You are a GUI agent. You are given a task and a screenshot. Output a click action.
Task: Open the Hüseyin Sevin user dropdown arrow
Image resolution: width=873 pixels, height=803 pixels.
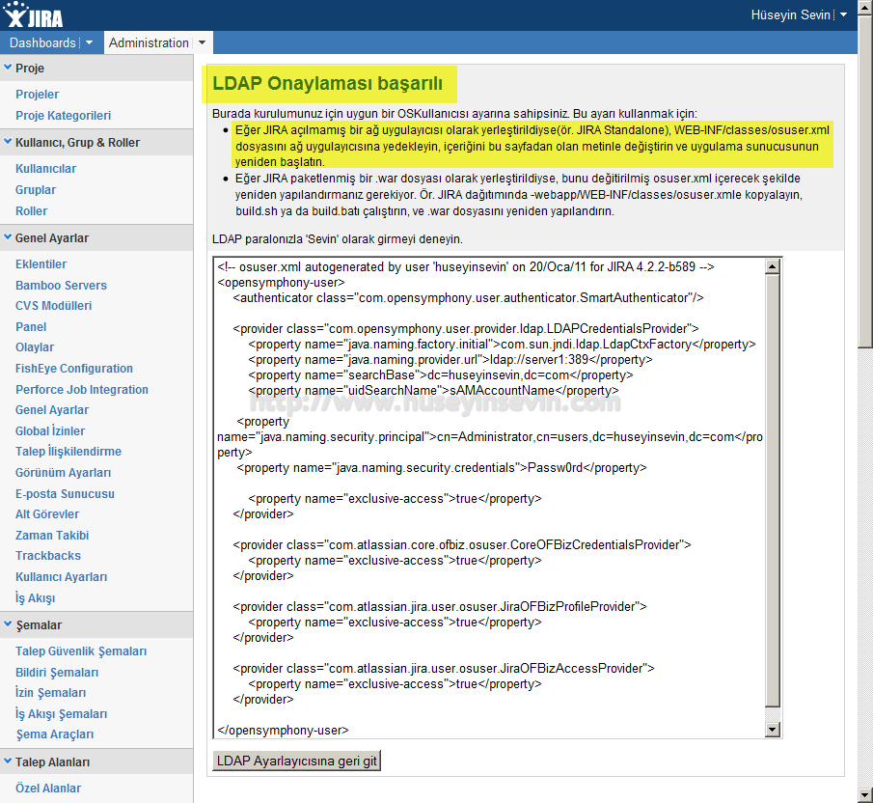click(844, 15)
